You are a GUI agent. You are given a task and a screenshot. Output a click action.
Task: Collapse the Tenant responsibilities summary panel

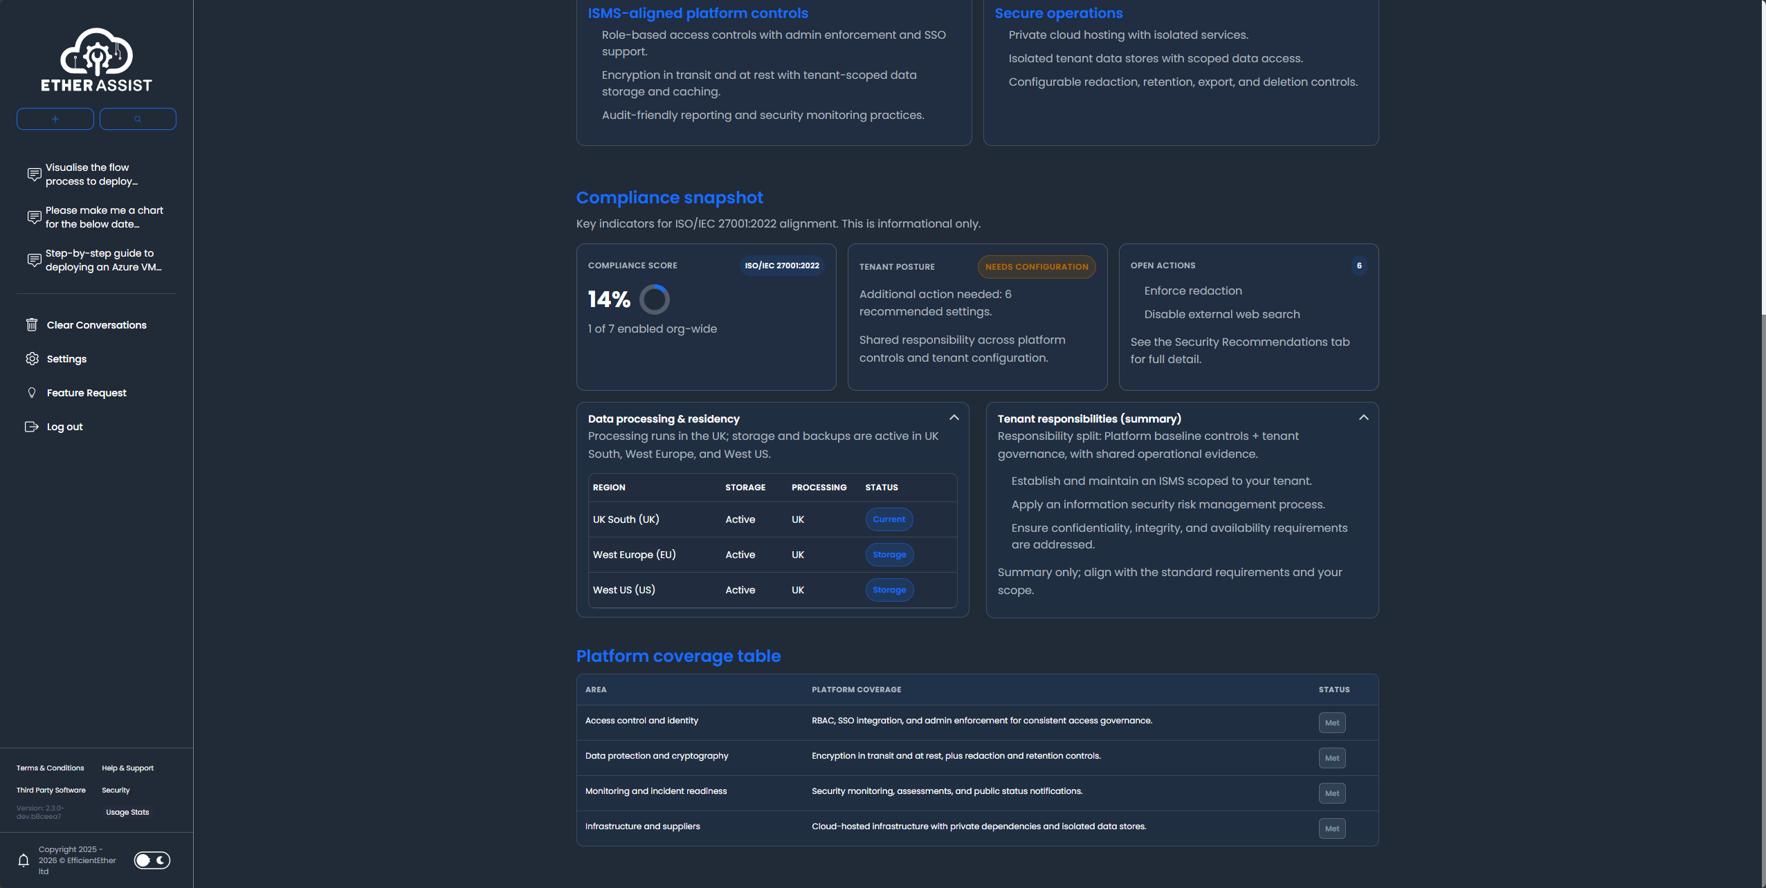[1364, 418]
